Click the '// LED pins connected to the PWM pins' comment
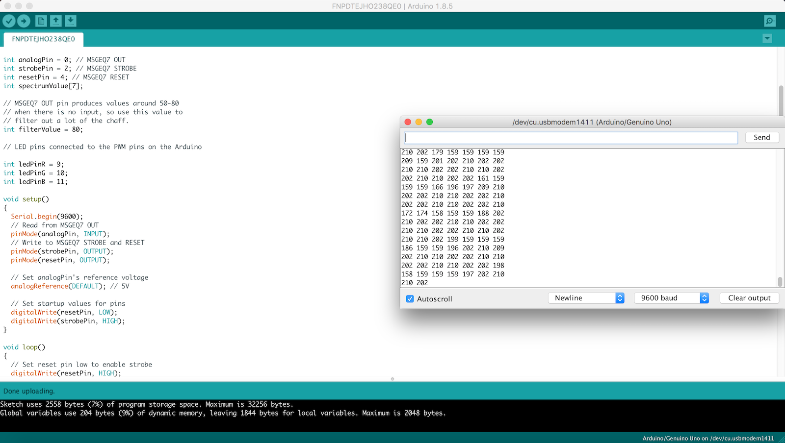The image size is (785, 443). pos(103,147)
